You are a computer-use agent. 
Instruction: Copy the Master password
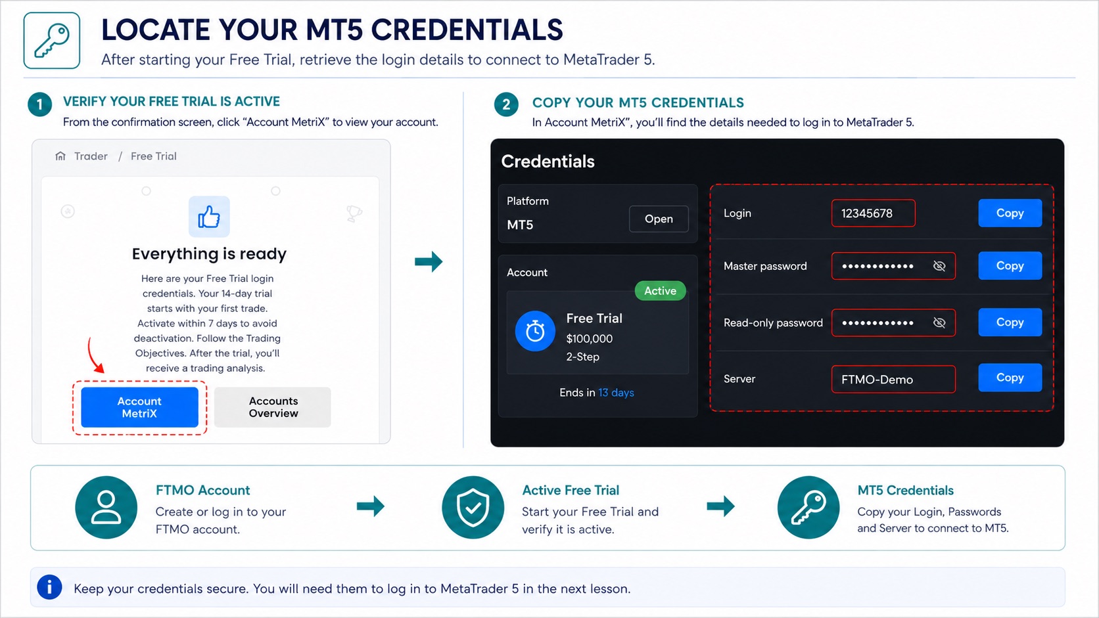(1010, 265)
